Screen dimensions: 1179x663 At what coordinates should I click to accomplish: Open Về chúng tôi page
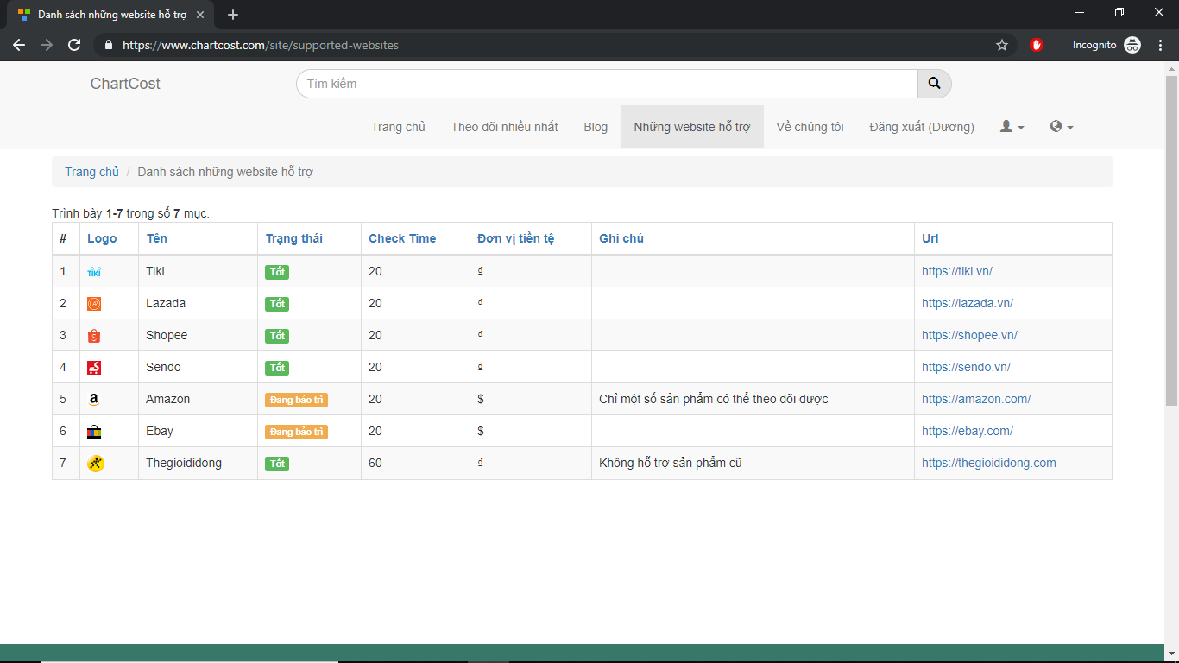tap(810, 127)
